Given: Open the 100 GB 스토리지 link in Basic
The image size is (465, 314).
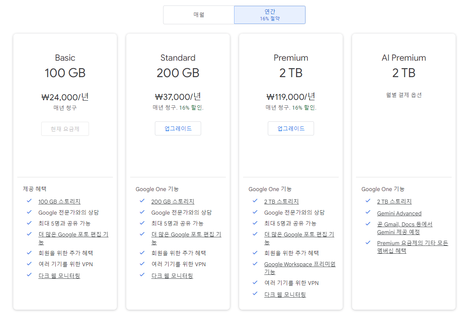Looking at the screenshot, I should [x=59, y=201].
